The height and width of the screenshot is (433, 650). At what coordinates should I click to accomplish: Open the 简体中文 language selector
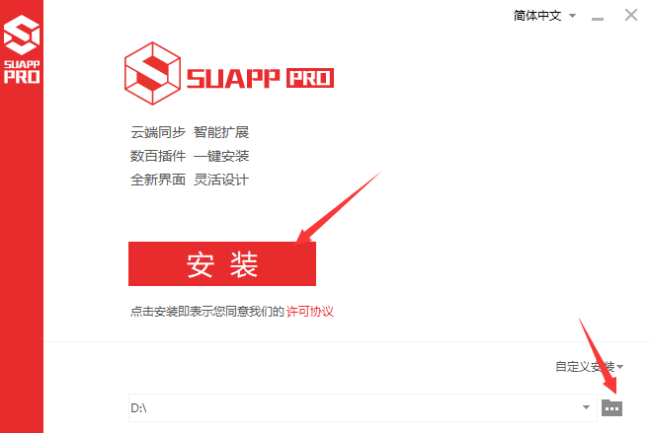point(544,16)
